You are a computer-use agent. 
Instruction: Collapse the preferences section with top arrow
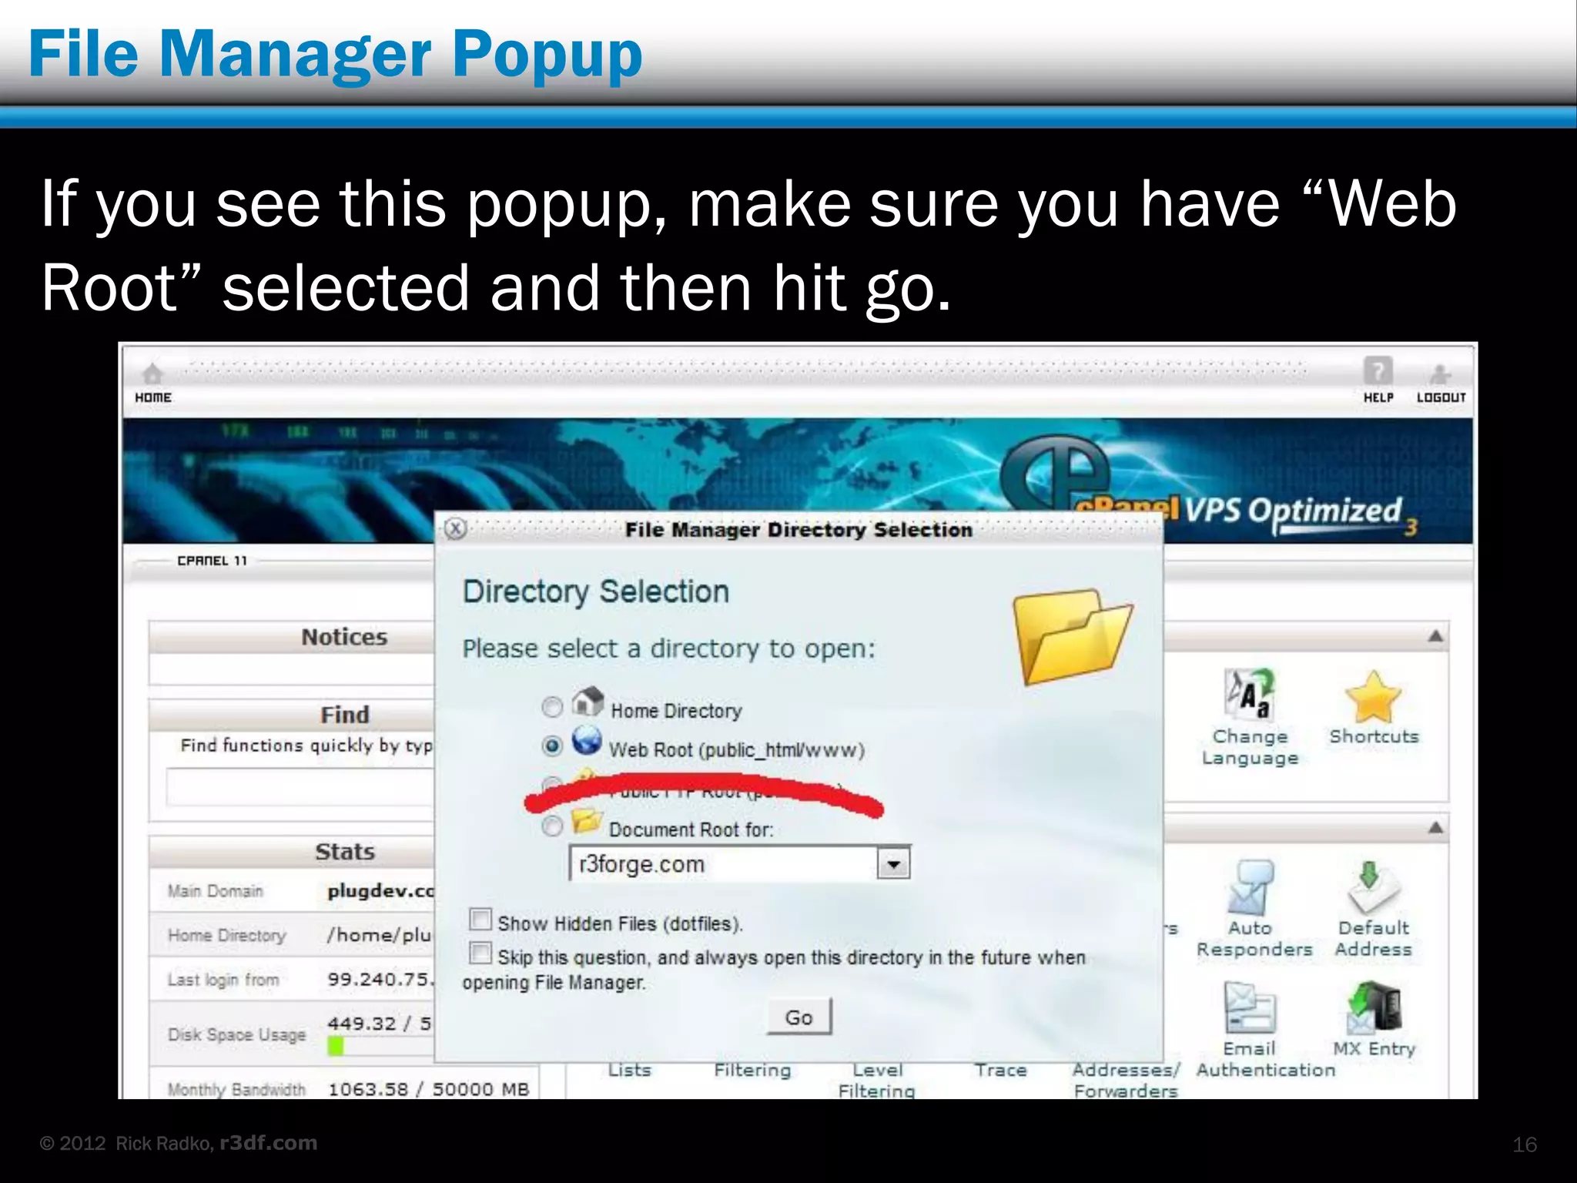1435,636
